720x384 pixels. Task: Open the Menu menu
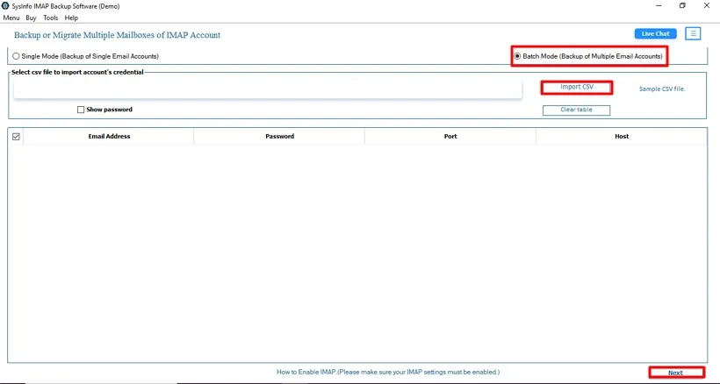pos(11,18)
